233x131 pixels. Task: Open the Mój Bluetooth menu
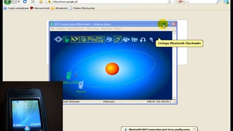click(76, 28)
